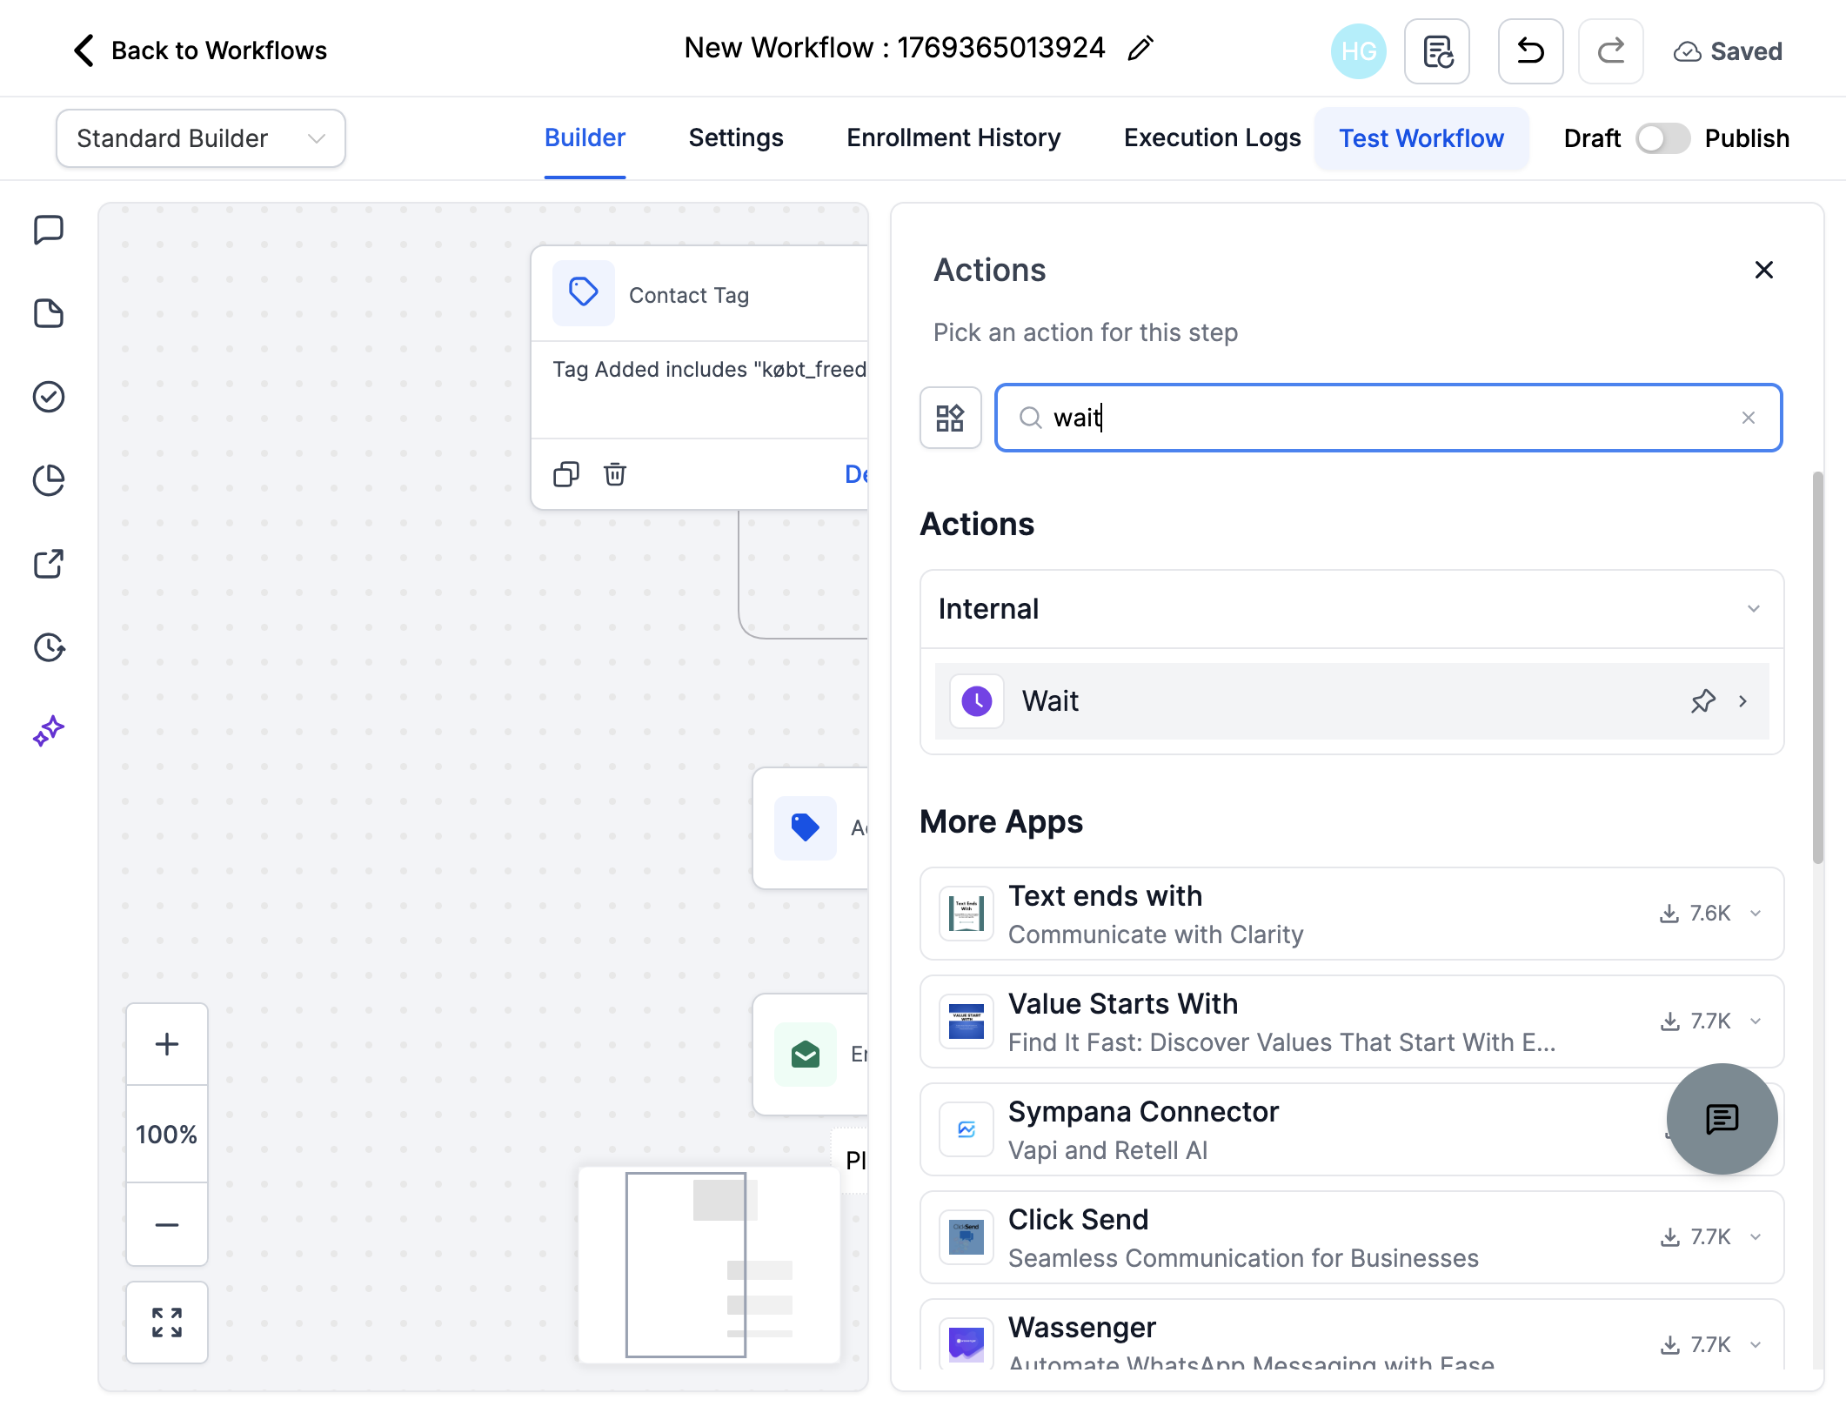Screen dimensions: 1846x1413
Task: Select the Wait action
Action: tap(1352, 701)
